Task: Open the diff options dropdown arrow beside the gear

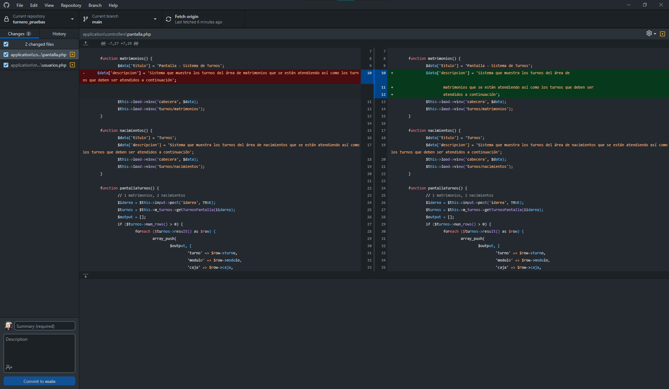Action: 655,33
